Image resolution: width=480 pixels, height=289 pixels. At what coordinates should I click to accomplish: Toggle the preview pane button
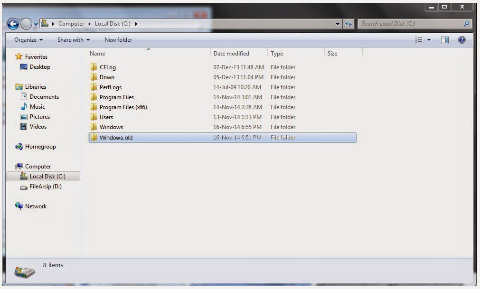pos(445,40)
